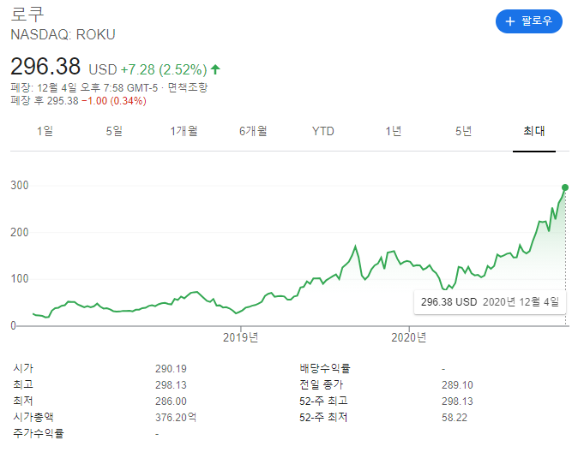
Task: Click the 시가총액 label
Action: (x=33, y=417)
